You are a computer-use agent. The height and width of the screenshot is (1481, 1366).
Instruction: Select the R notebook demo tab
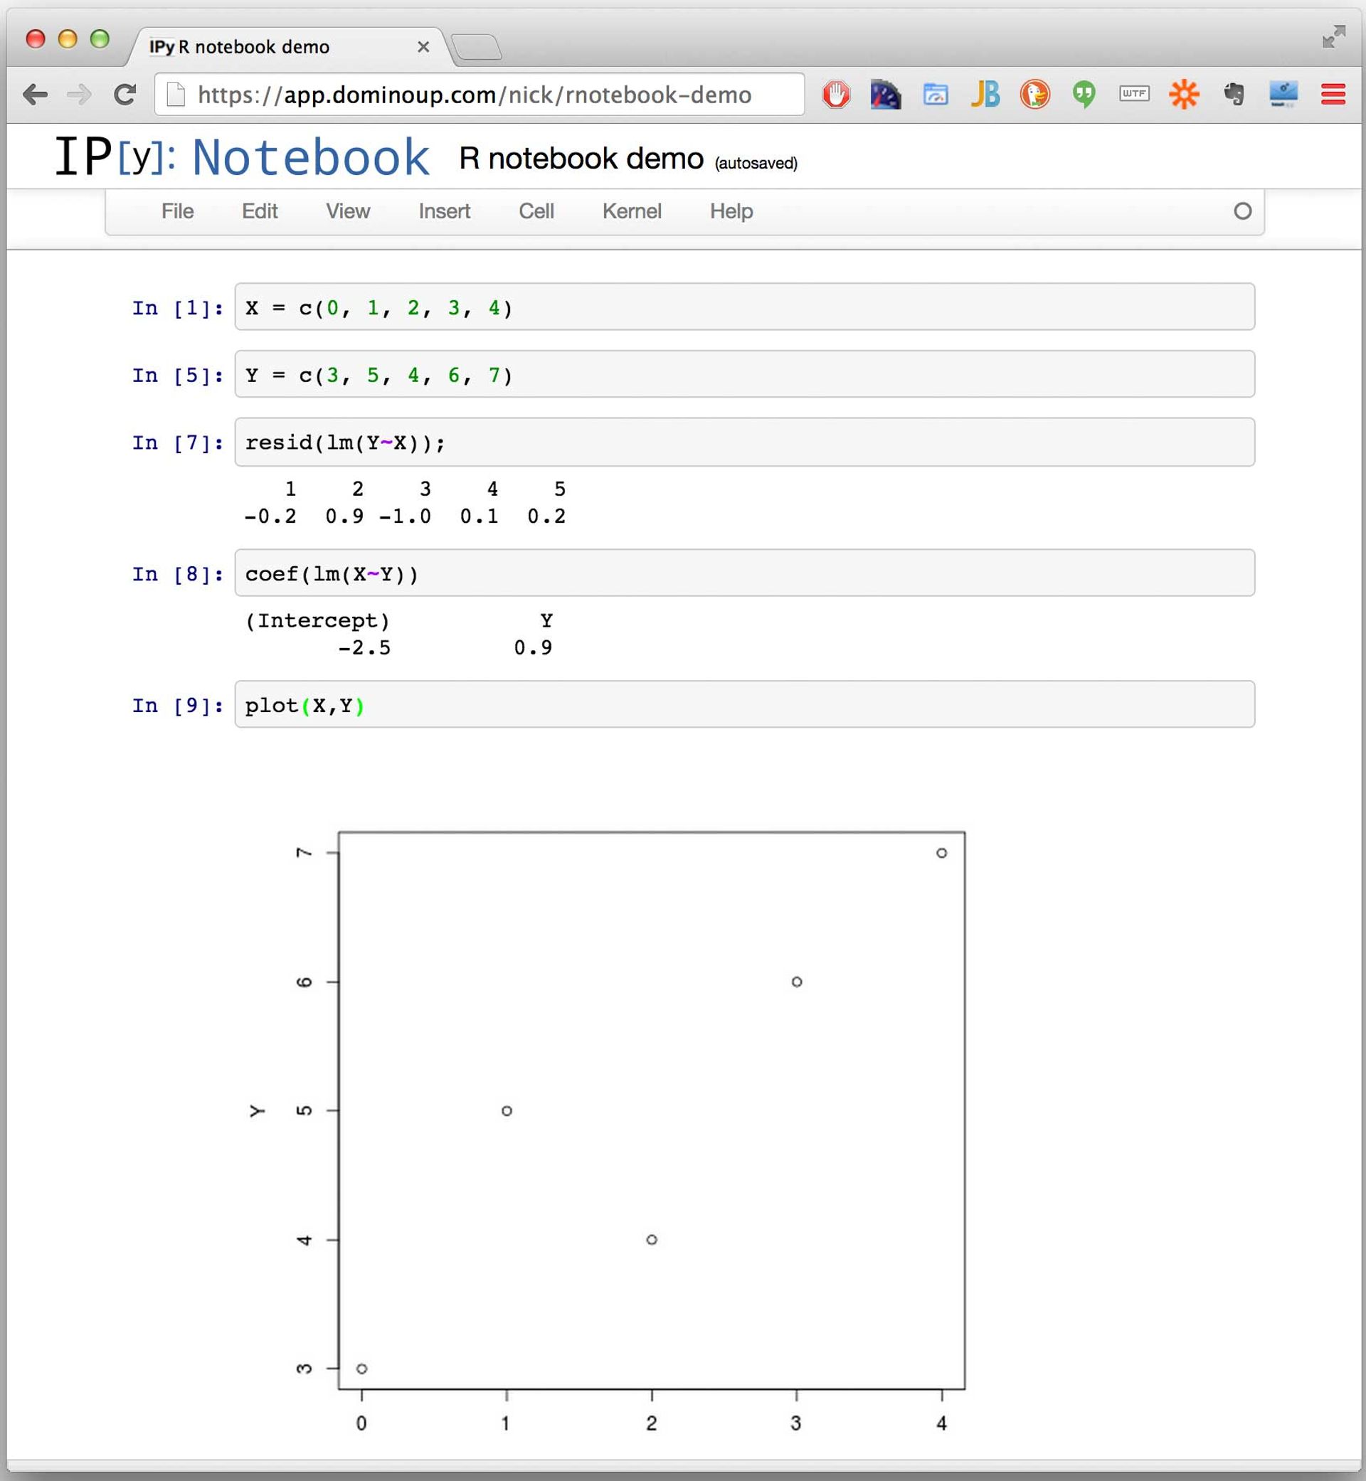(288, 47)
